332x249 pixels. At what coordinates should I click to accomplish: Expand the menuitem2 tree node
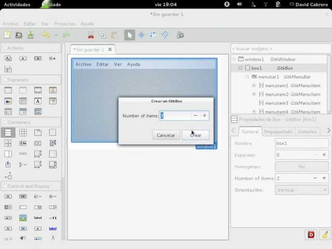[x=254, y=94]
